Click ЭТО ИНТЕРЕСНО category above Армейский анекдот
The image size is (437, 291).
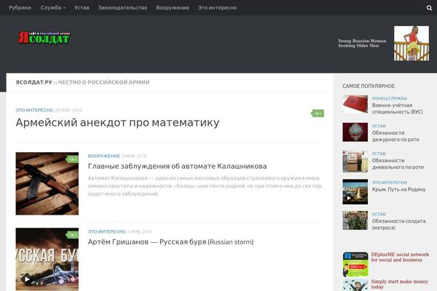point(34,111)
